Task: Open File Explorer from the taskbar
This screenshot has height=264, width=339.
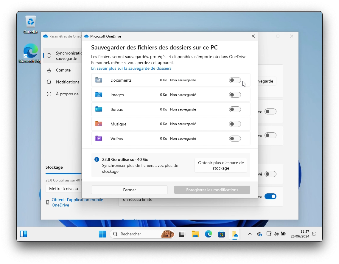Action: click(195, 234)
